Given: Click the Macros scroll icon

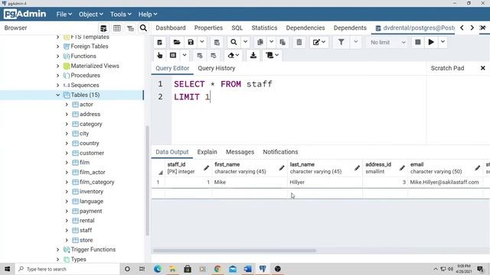Looking at the screenshot, I should [x=272, y=55].
